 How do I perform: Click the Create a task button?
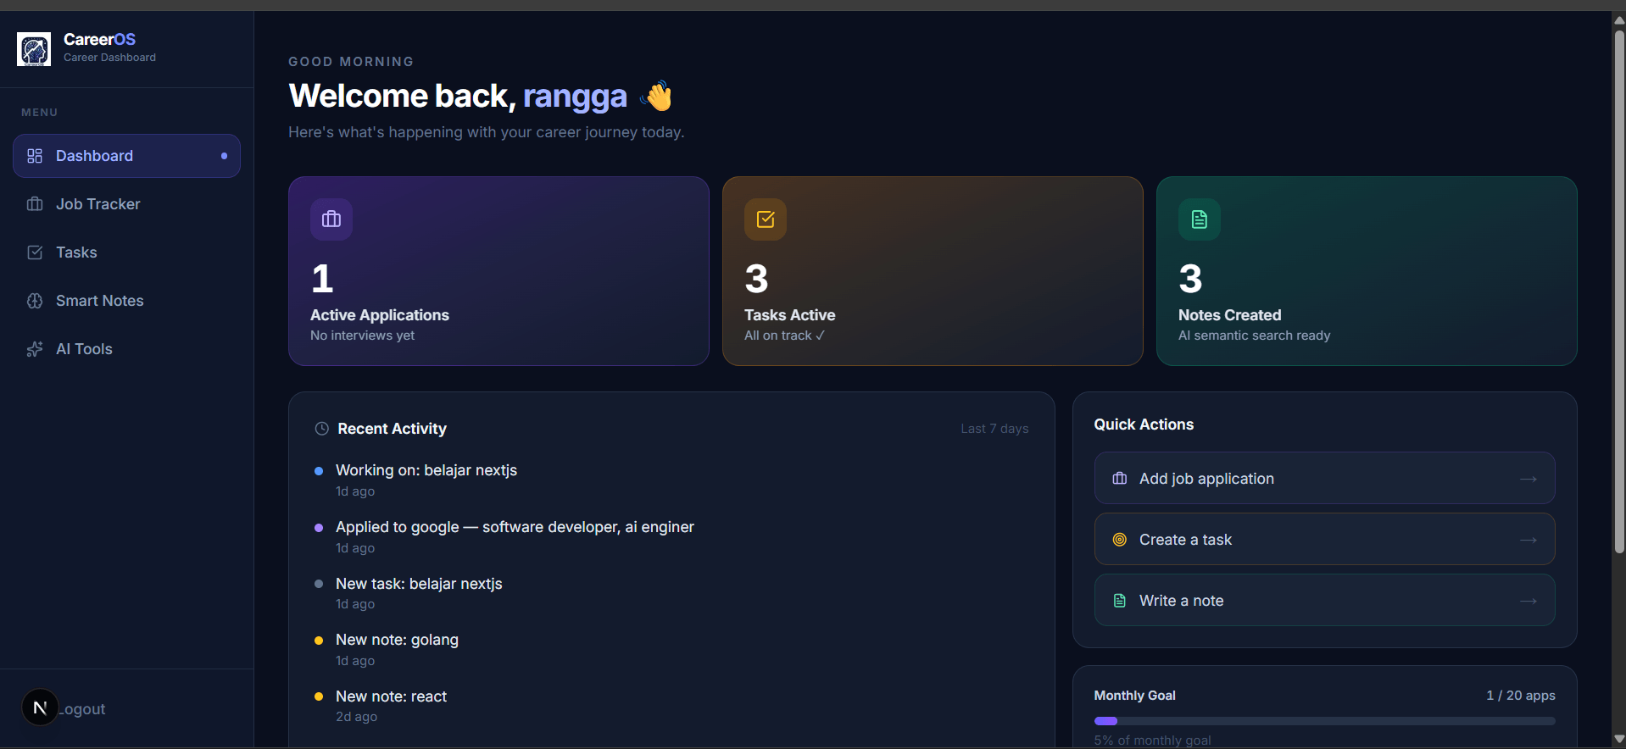(x=1324, y=540)
